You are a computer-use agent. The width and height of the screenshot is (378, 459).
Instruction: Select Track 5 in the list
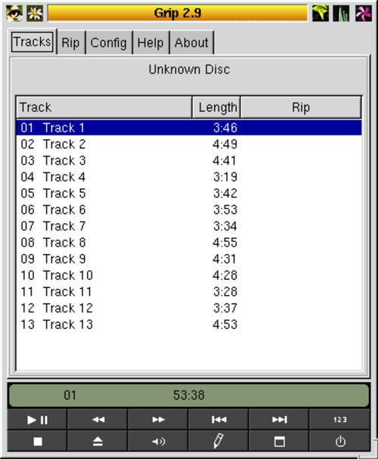[x=189, y=193]
